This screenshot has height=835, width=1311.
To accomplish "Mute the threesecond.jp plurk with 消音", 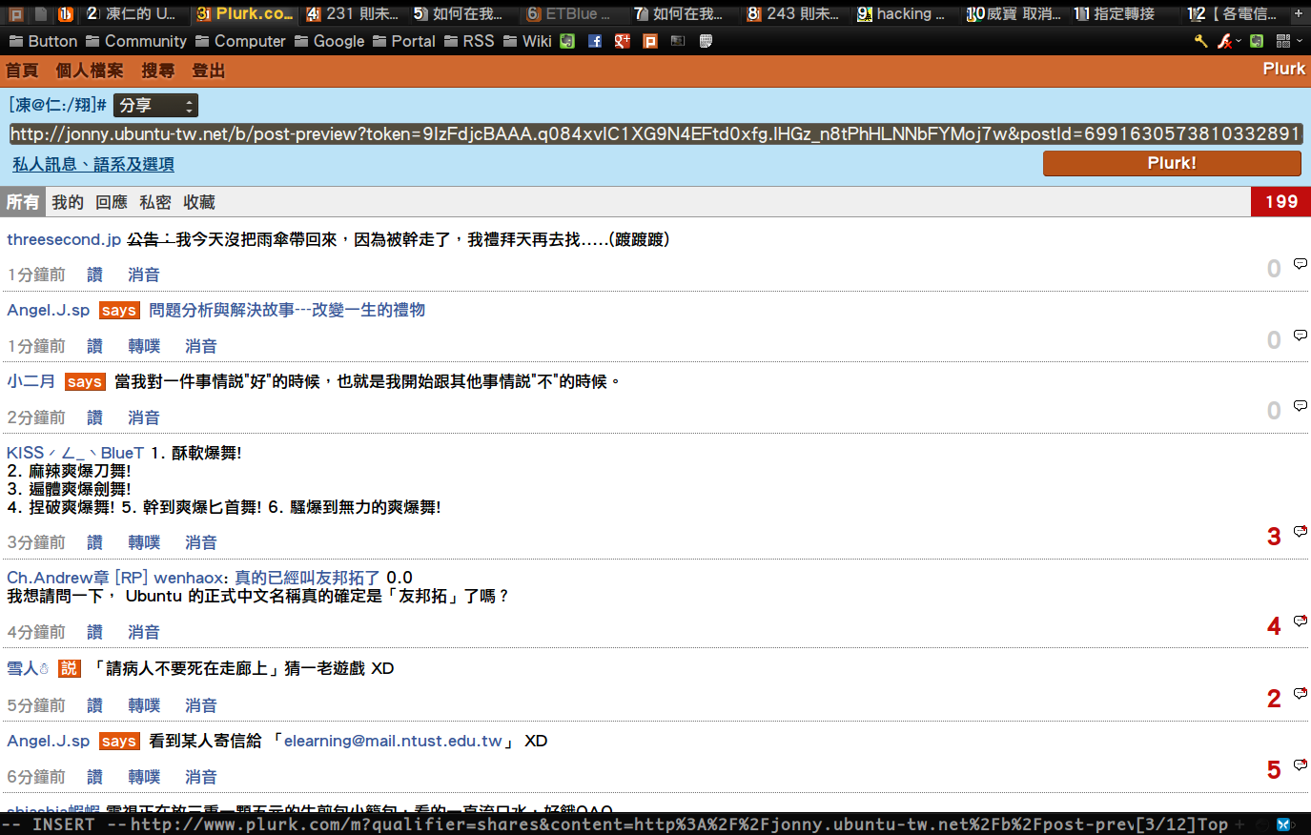I will 144,275.
